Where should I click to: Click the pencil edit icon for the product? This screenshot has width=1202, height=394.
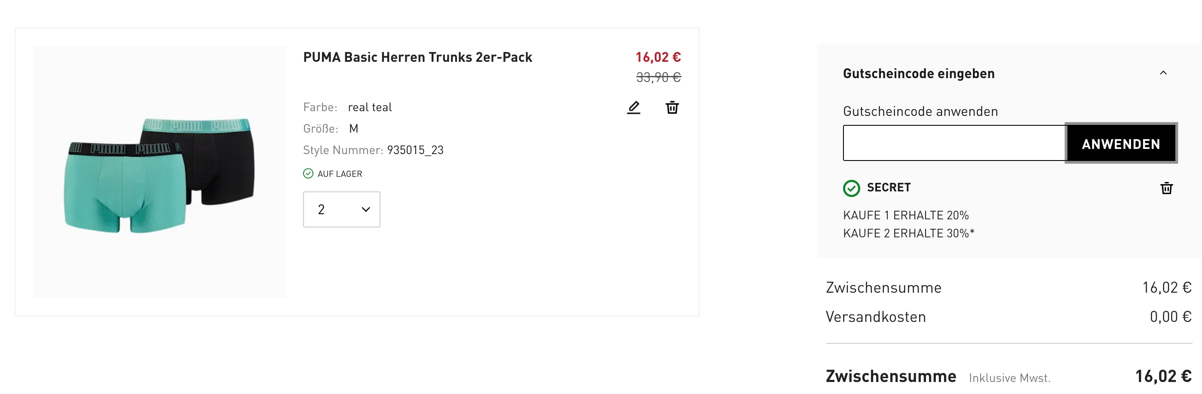(633, 108)
